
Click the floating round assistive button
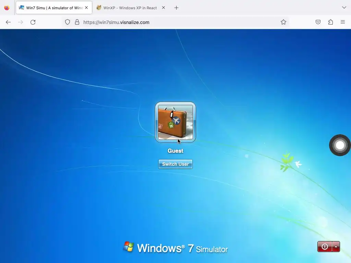(x=340, y=145)
